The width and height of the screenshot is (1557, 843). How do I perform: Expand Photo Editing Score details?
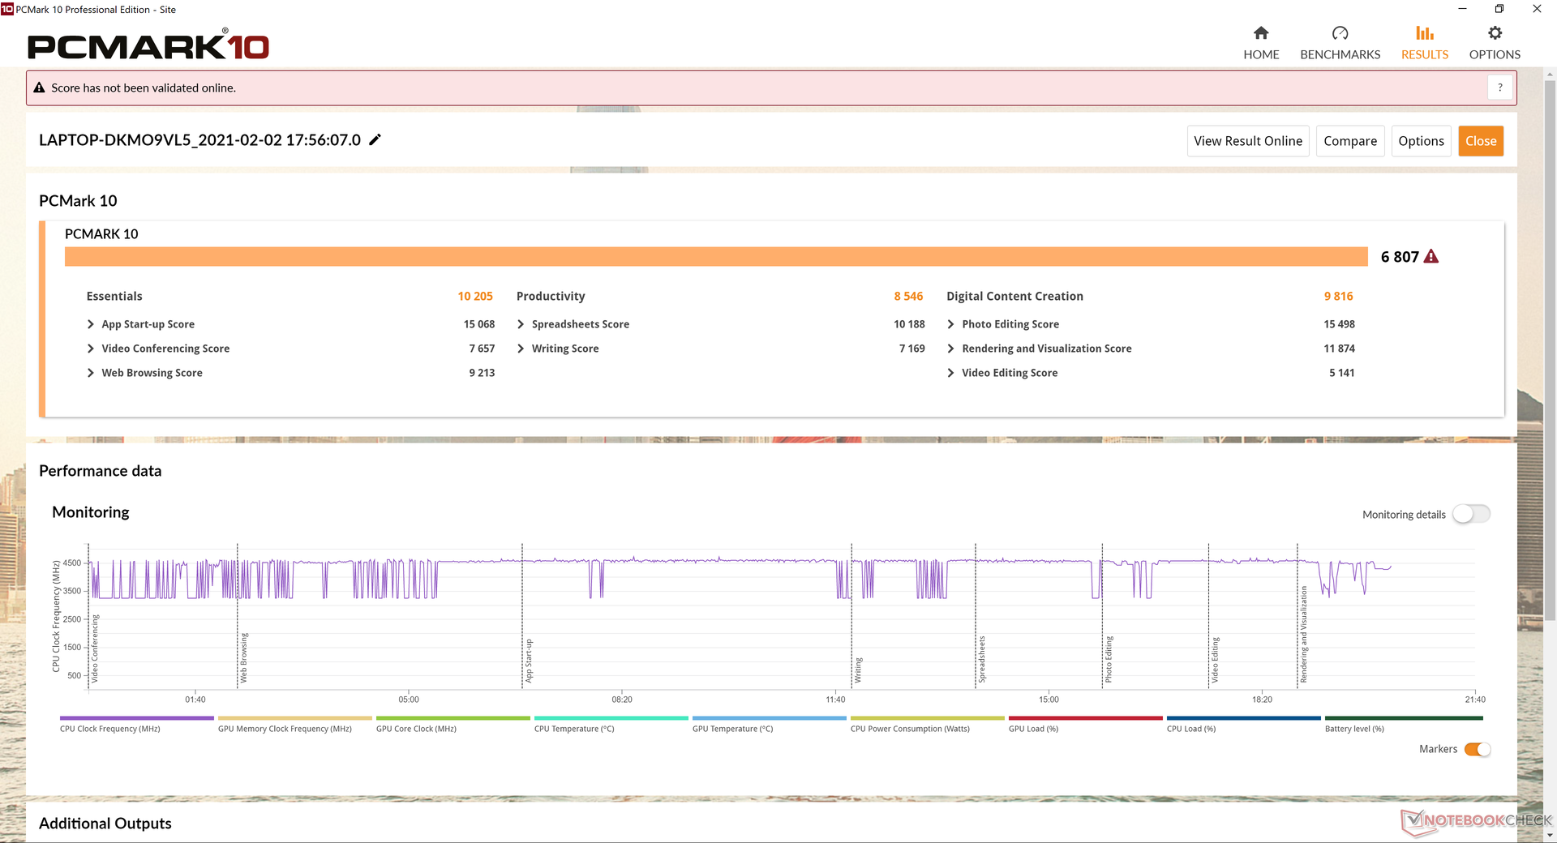click(x=950, y=324)
